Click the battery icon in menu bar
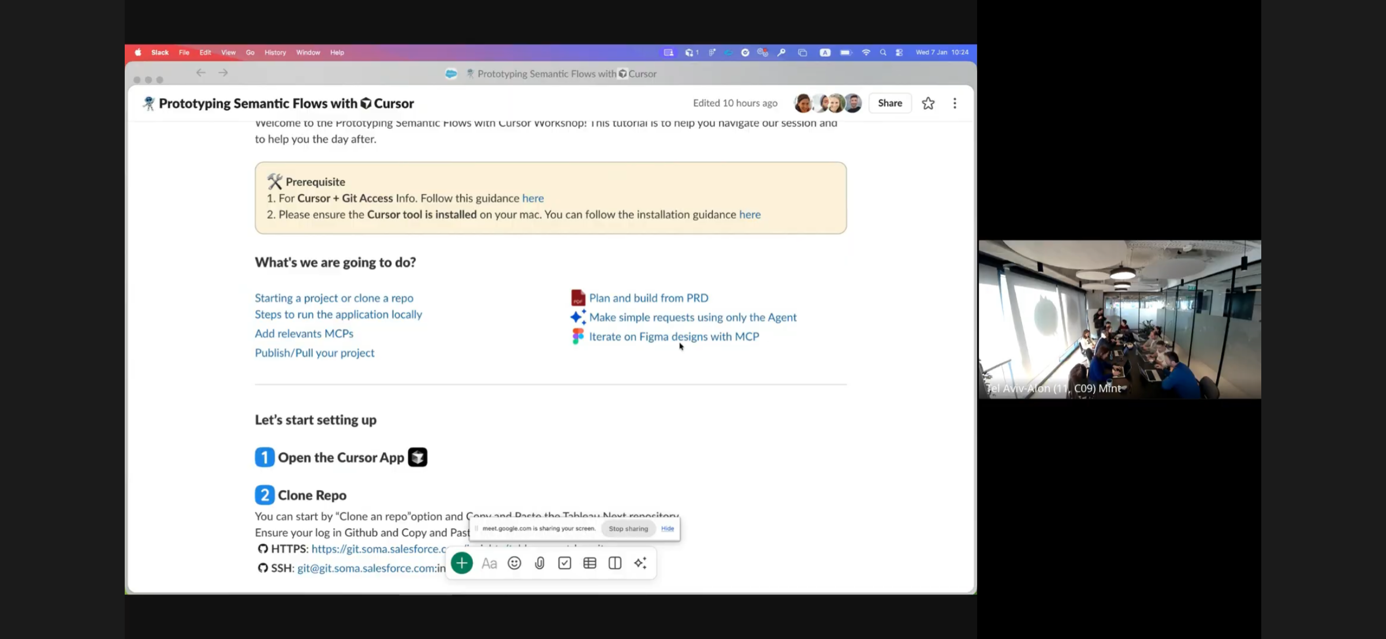1386x639 pixels. (845, 53)
